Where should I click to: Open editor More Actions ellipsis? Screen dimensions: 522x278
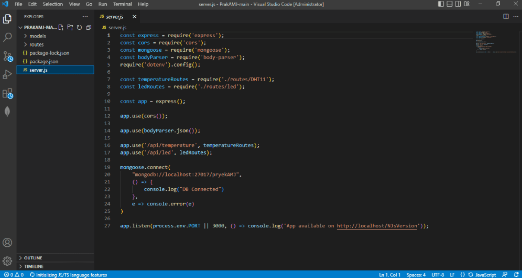pyautogui.click(x=516, y=16)
